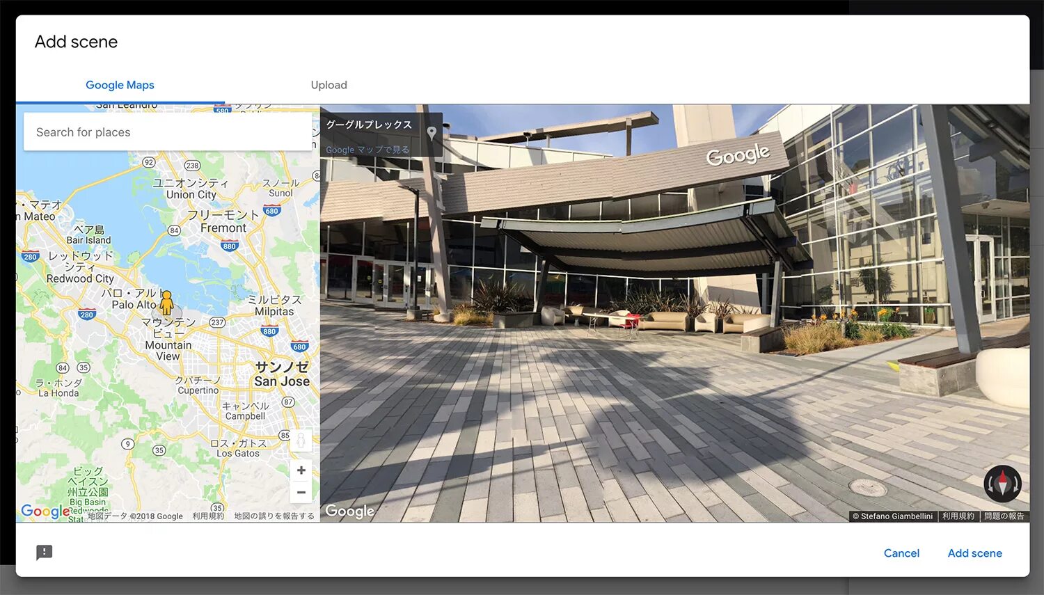Click the Search for places field
1044x595 pixels.
point(168,132)
